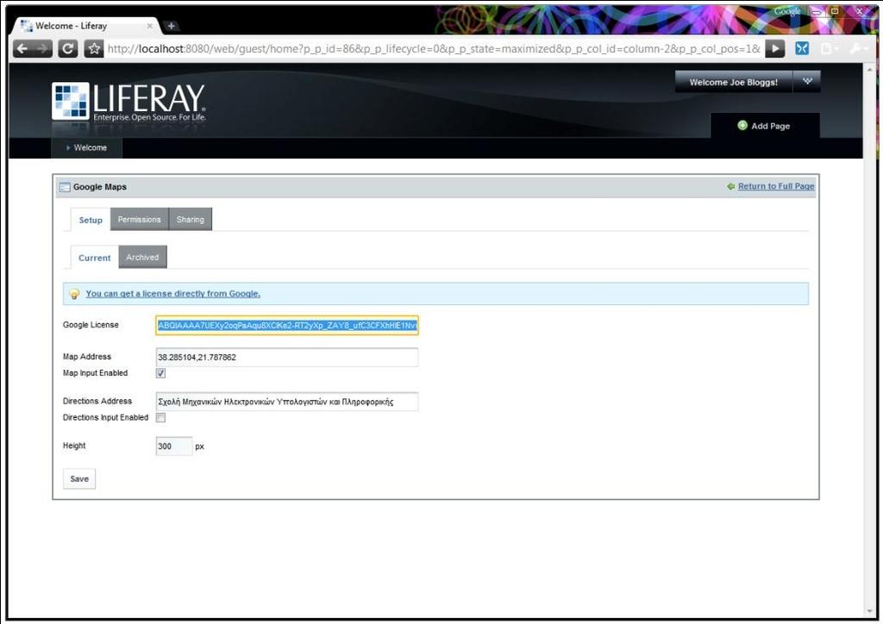883x624 pixels.
Task: Click the page vertical scrollbar down arrow
Action: click(x=869, y=612)
